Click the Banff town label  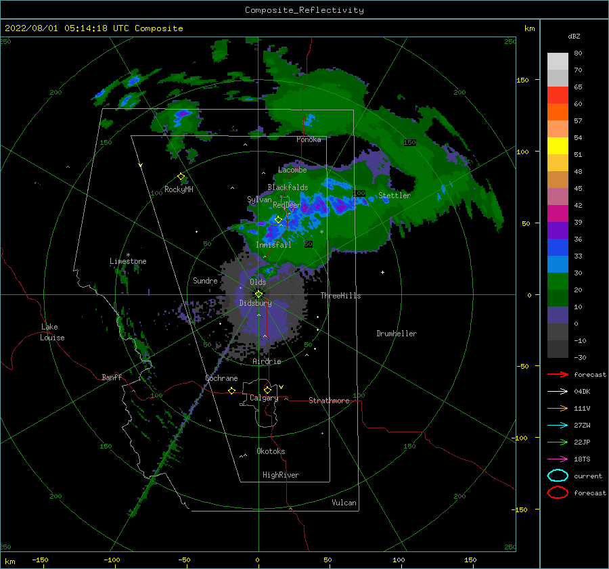(112, 378)
